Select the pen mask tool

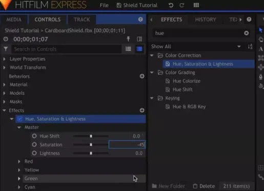[261, 77]
